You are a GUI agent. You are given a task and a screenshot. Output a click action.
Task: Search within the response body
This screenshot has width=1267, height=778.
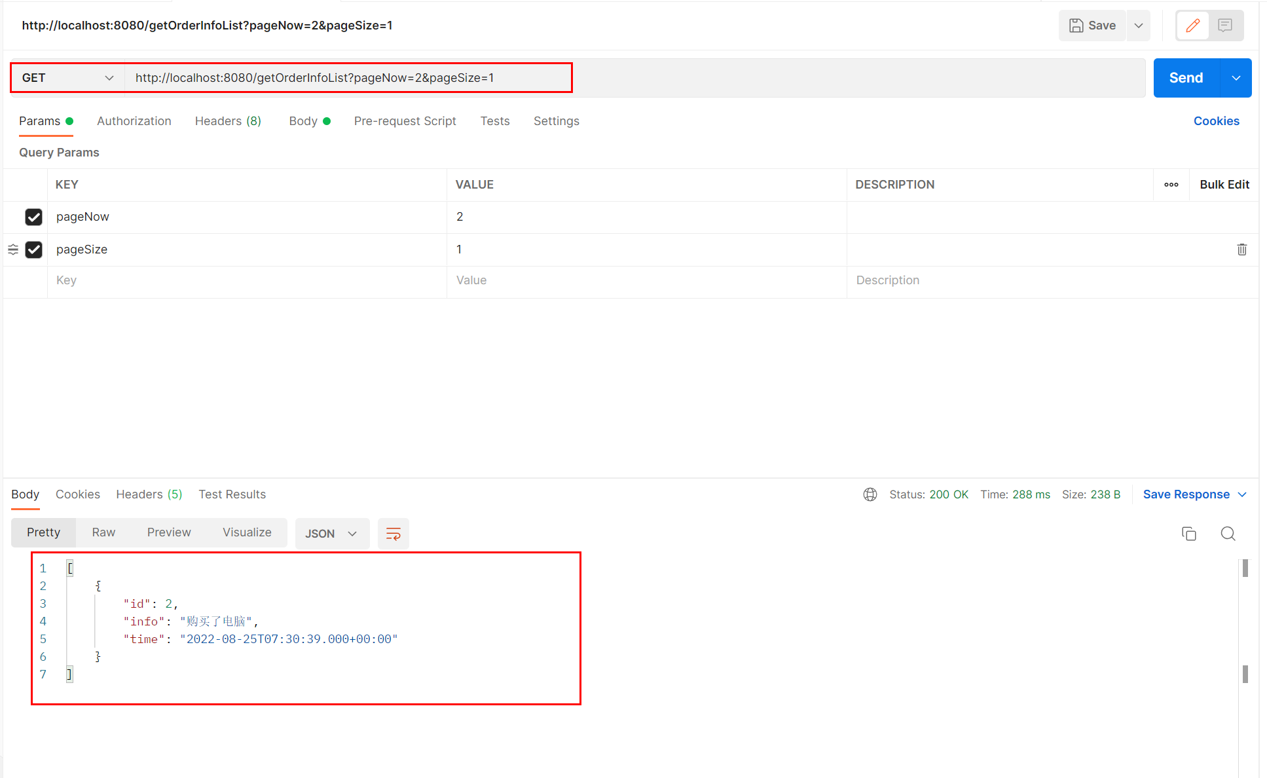[1228, 534]
